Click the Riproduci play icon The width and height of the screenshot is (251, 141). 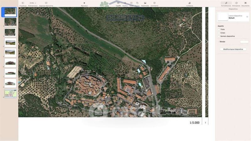point(84,3)
